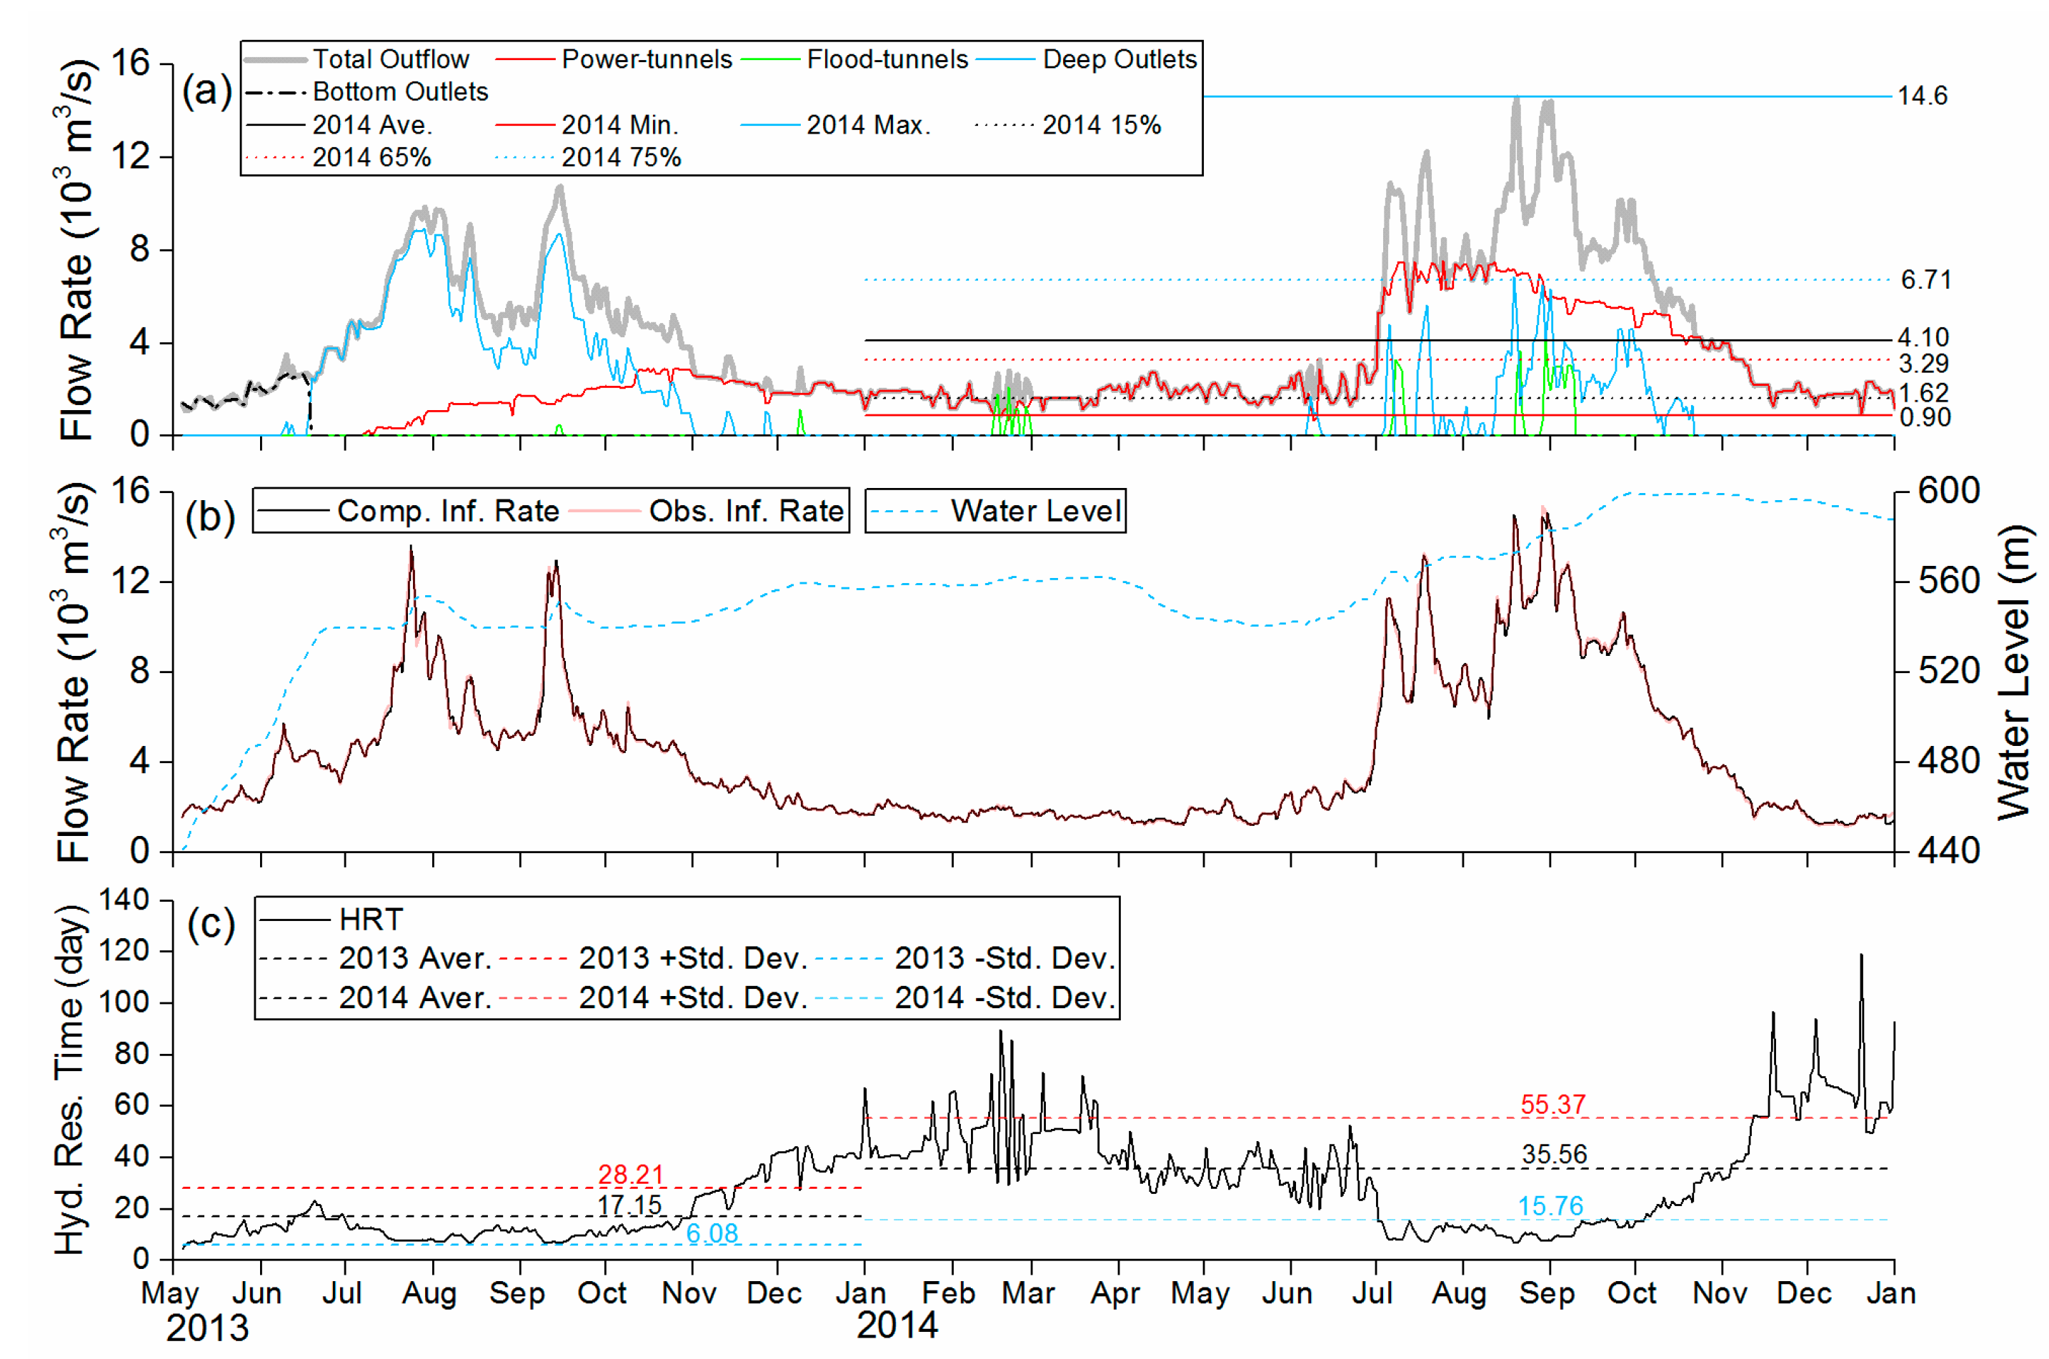2049x1359 pixels.
Task: Select the Flood-tunnels legend entry
Action: (887, 59)
